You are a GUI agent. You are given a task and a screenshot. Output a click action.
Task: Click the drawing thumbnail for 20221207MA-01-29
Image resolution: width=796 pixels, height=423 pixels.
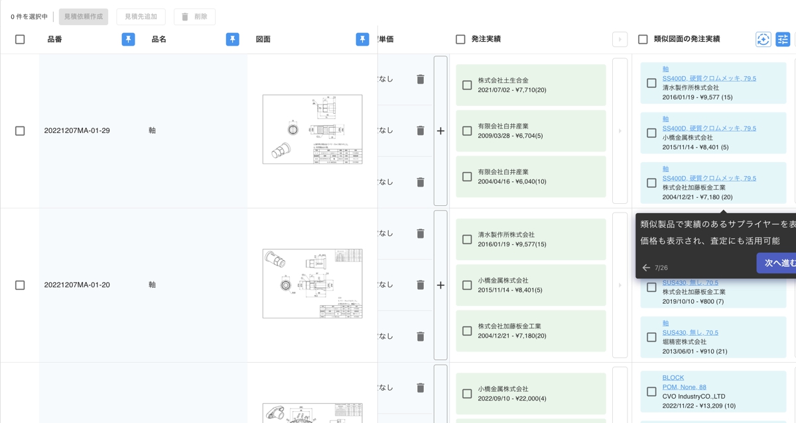coord(312,129)
